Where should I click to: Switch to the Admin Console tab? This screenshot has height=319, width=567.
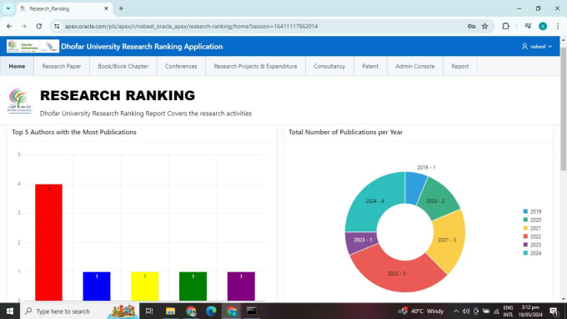pyautogui.click(x=414, y=66)
